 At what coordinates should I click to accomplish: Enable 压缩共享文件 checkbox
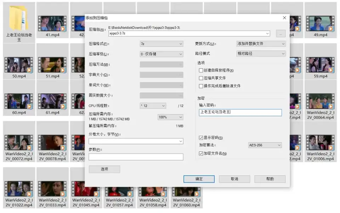[201, 78]
